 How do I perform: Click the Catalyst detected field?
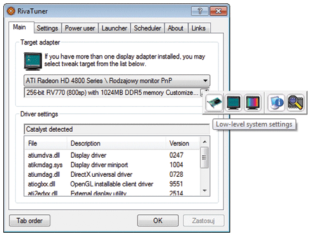pos(117,129)
